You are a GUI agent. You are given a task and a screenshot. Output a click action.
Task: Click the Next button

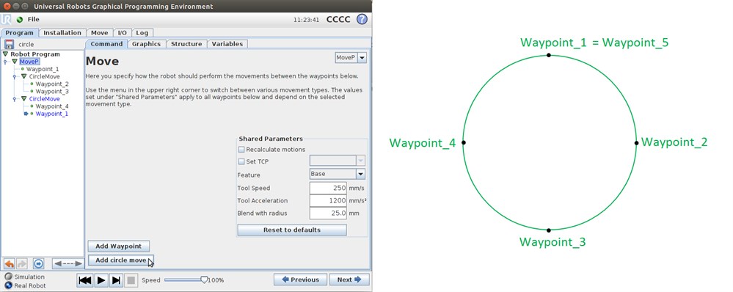point(349,280)
